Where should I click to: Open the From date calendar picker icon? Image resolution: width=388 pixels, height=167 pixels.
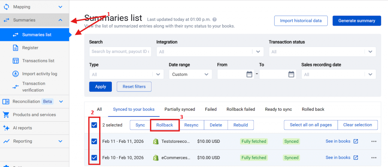[249, 74]
